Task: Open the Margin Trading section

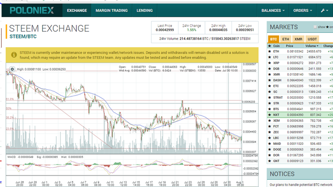Action: point(111,10)
